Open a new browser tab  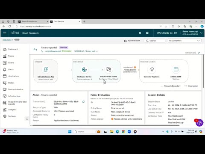coord(84,21)
